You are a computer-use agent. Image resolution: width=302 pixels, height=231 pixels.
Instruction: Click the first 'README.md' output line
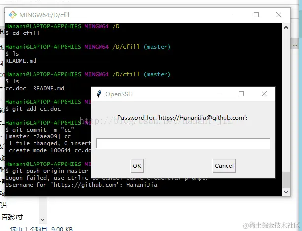coord(21,61)
